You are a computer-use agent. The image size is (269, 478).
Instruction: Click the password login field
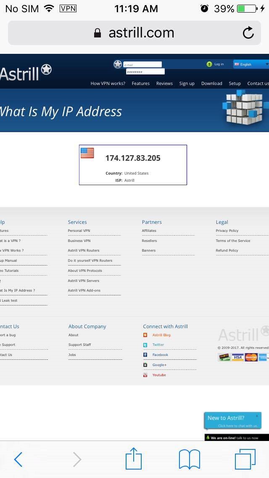click(x=145, y=72)
